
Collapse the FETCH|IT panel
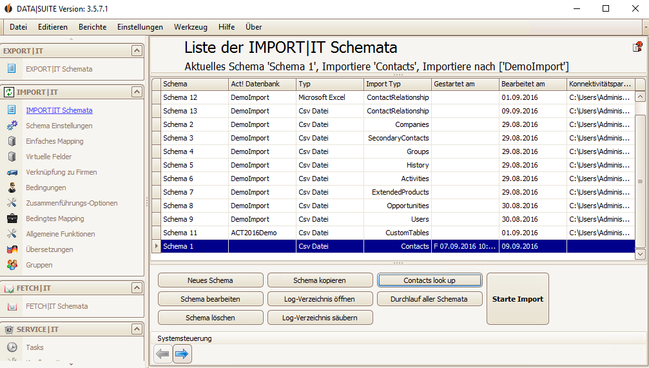point(137,287)
